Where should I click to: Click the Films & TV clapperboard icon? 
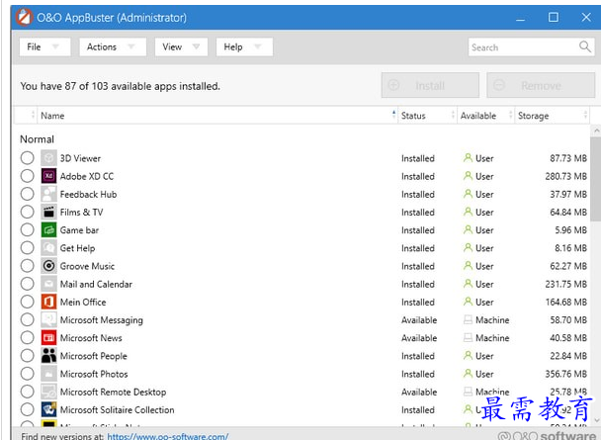tap(48, 212)
